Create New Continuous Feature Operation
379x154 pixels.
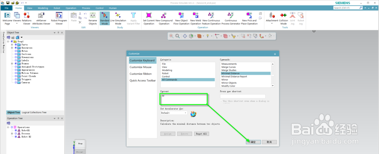pos(211,18)
